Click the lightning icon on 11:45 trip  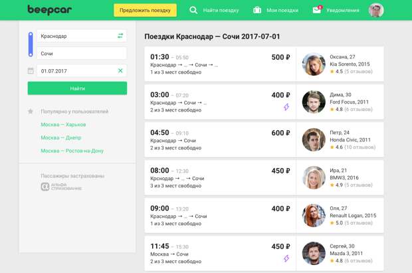tap(286, 258)
